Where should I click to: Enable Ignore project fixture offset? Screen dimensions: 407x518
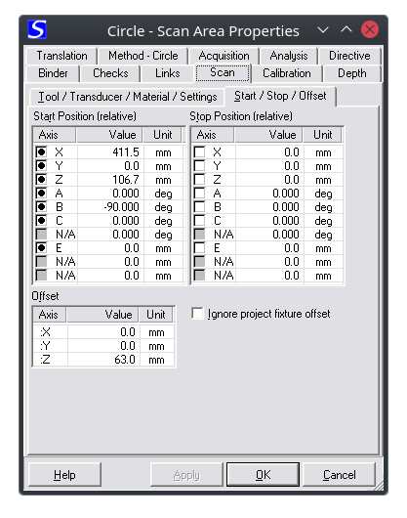(x=197, y=313)
